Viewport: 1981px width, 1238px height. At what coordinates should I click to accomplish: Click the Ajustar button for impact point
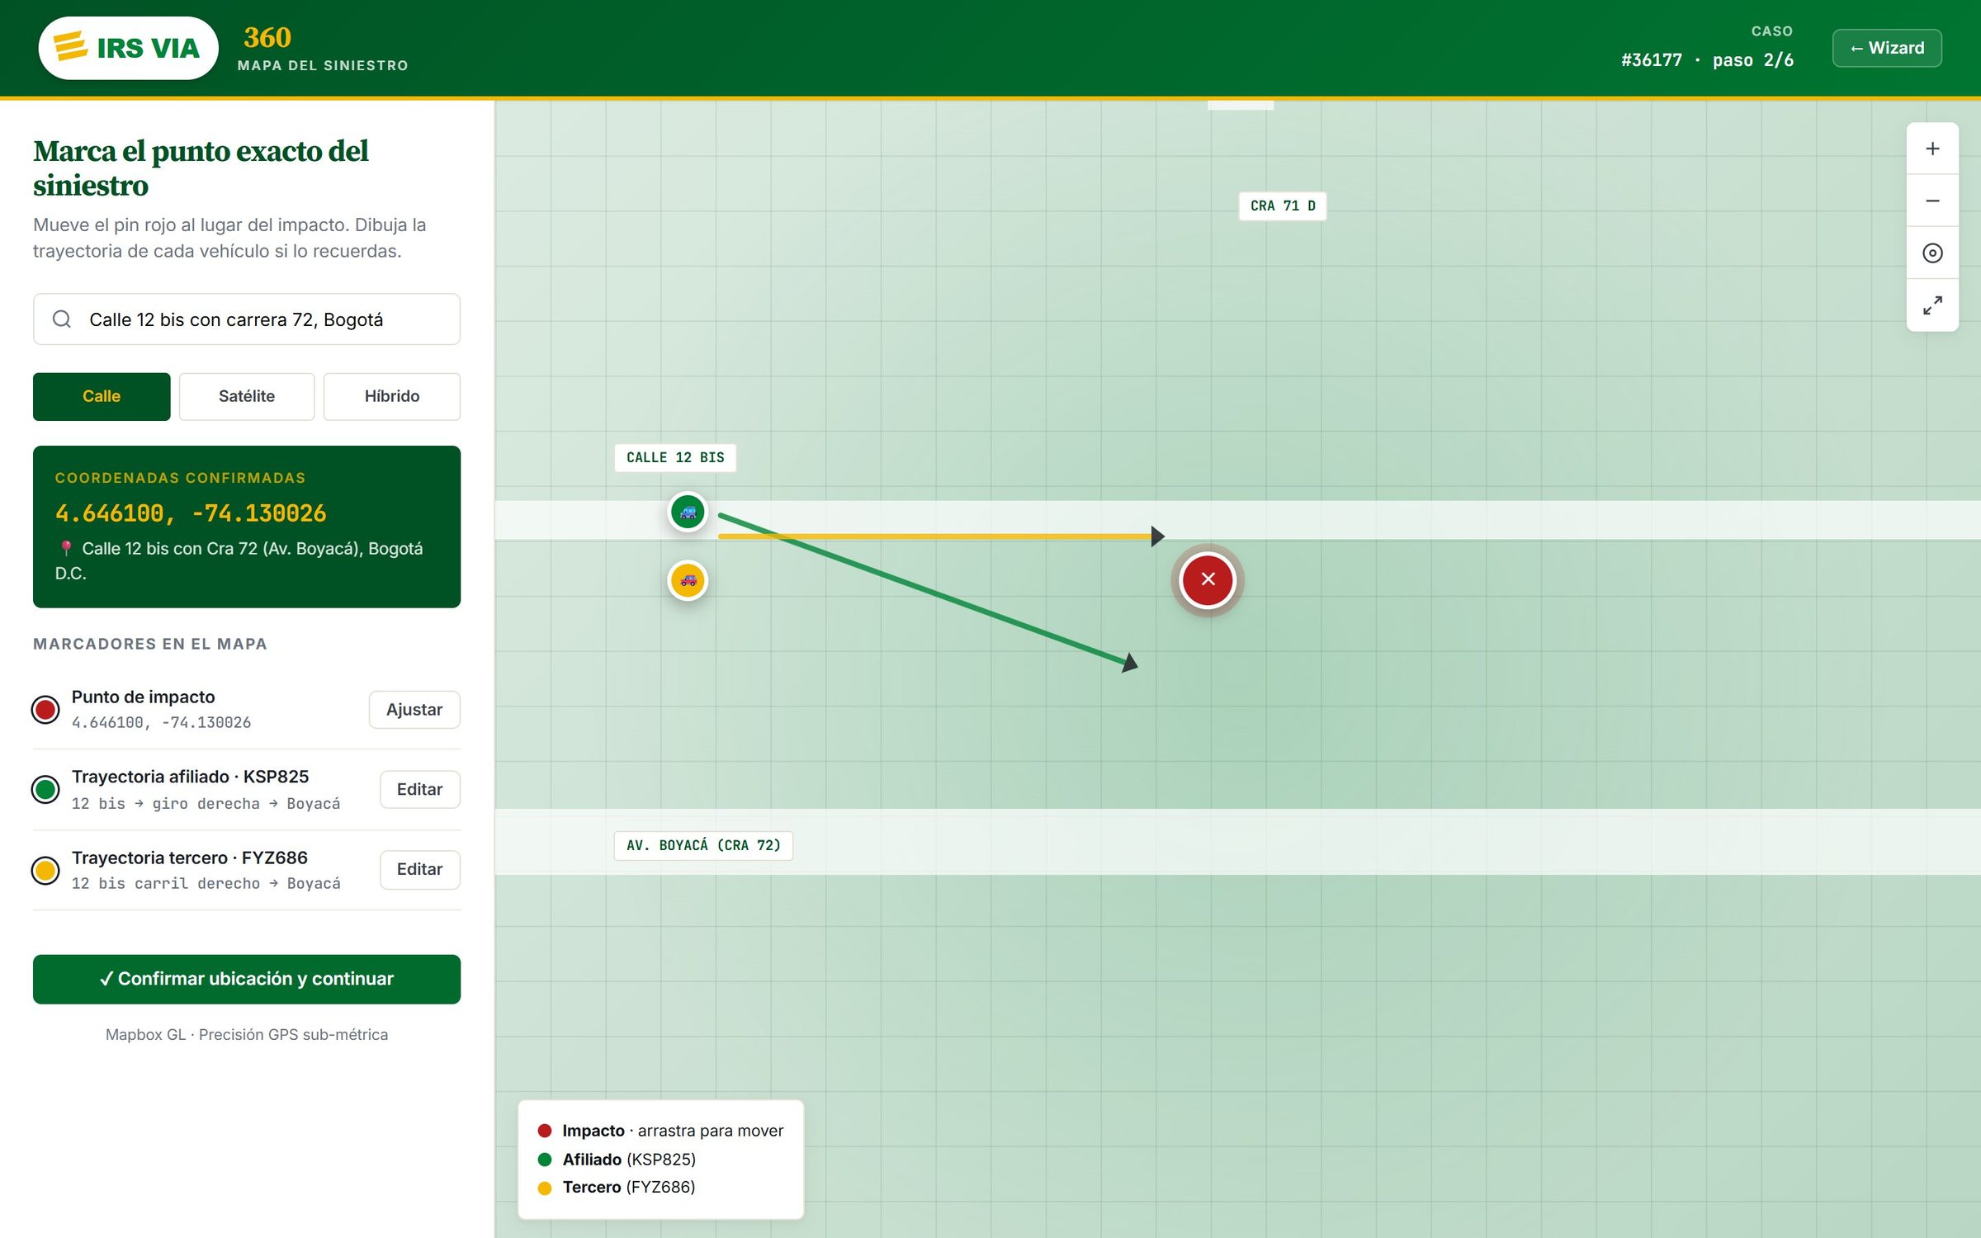tap(414, 710)
